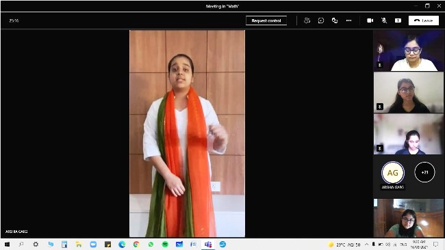Click the Request control button
445x250 pixels.
tap(266, 20)
